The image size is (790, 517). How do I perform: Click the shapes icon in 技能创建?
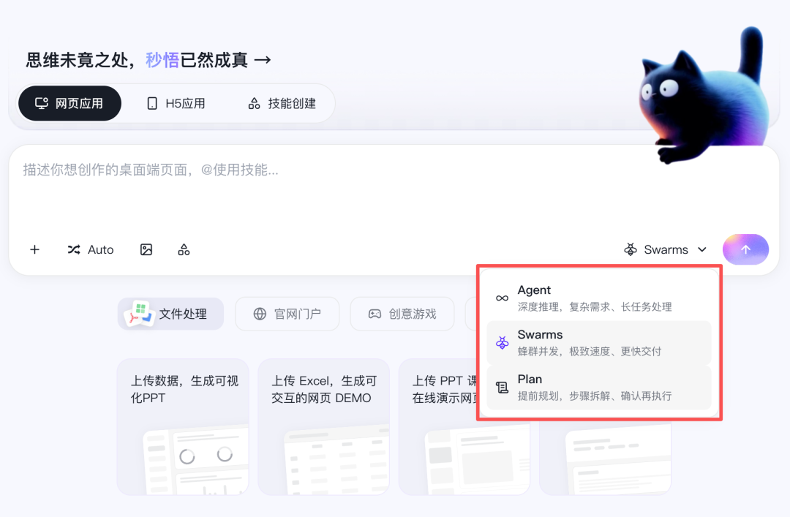click(254, 104)
